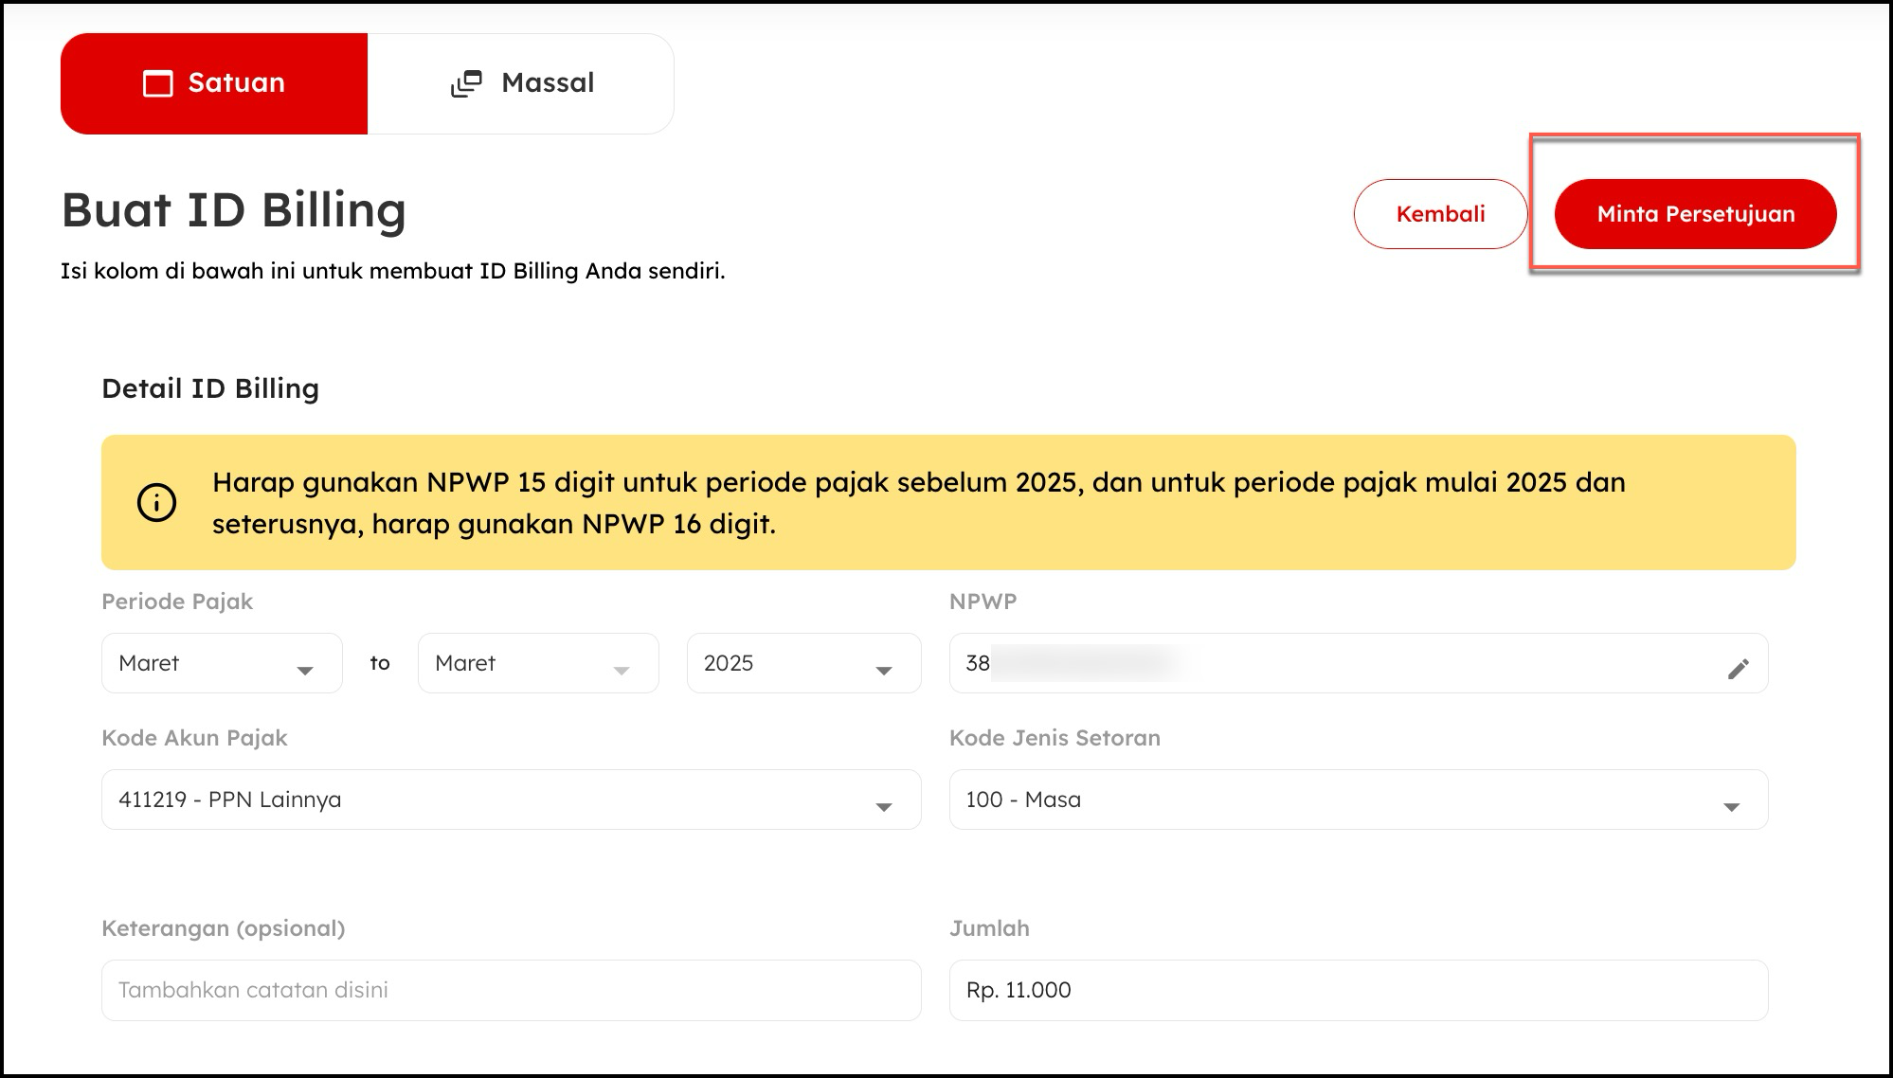
Task: Click arrow in the first Maret selector
Action: [x=304, y=670]
